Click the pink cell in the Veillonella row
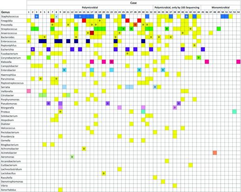The width and height of the screenshot is (241, 192). (x=29, y=91)
